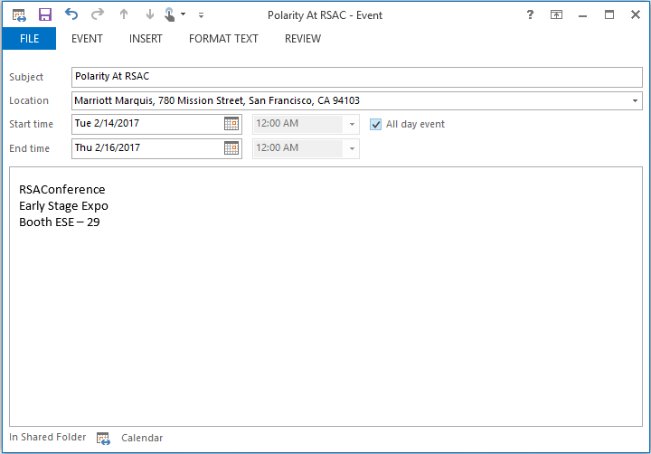The image size is (651, 454).
Task: Click the Save icon in quick access toolbar
Action: pos(45,14)
